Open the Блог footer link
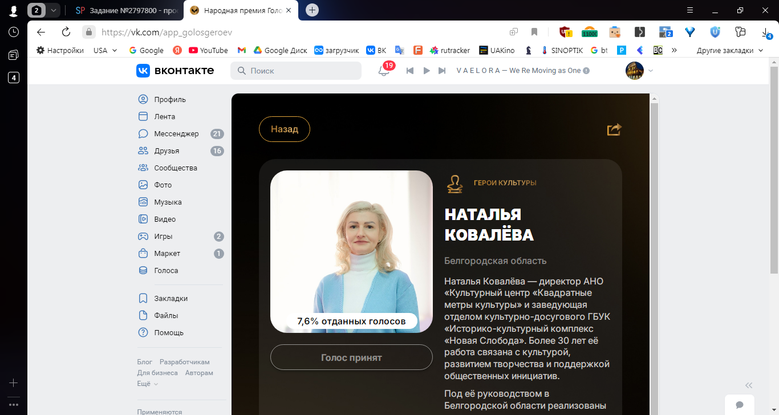 [145, 362]
